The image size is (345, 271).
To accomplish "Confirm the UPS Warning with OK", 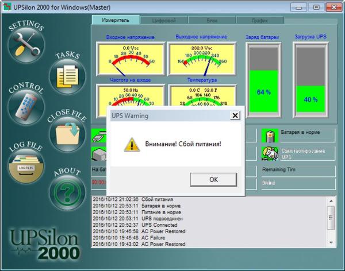I will click(213, 180).
